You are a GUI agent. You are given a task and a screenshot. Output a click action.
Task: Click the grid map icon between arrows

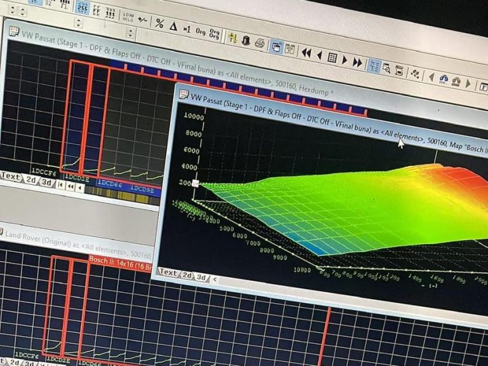coord(332,58)
